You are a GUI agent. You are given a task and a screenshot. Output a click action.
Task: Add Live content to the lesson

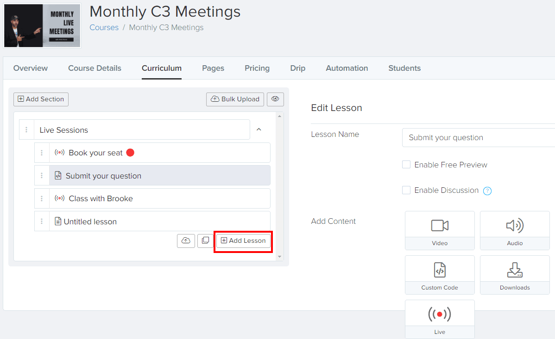click(440, 319)
